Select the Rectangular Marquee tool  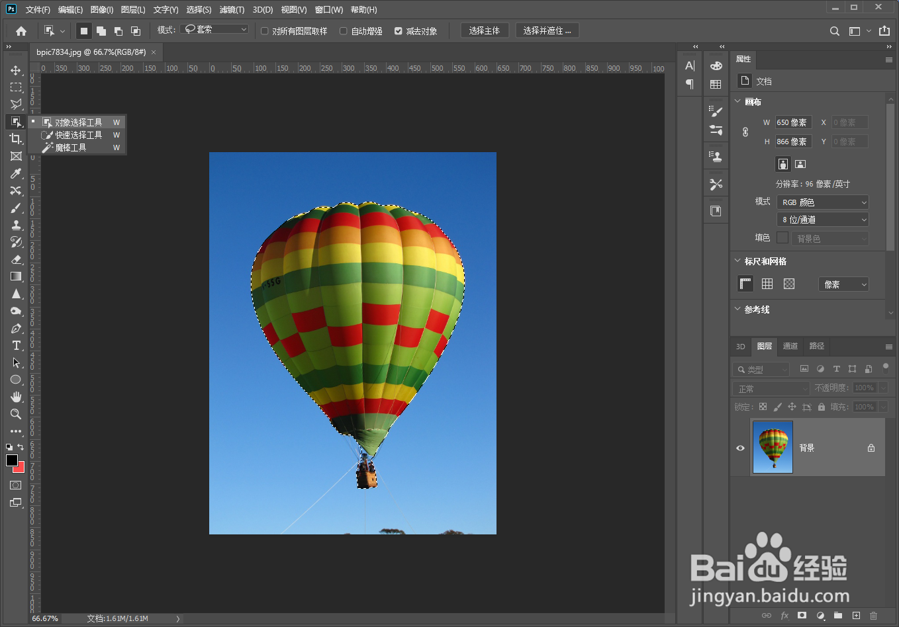(x=16, y=87)
